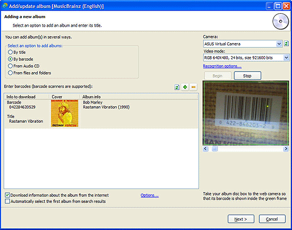Minimize the Add/update album window
This screenshot has width=292, height=230.
tap(269, 6)
